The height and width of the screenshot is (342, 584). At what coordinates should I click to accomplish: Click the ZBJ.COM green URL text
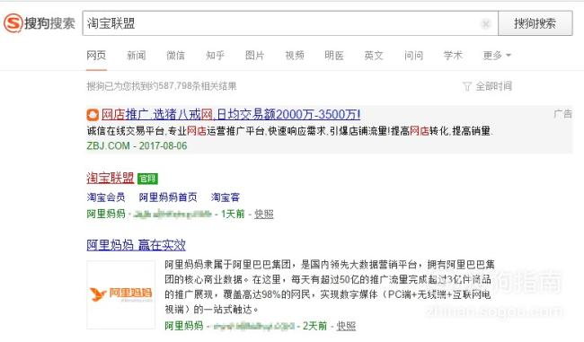pyautogui.click(x=108, y=145)
